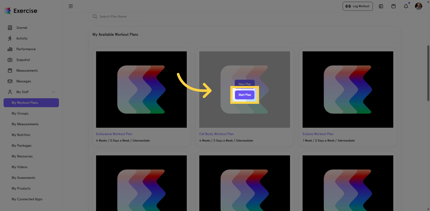The width and height of the screenshot is (430, 211).
Task: Focus the Search Plan Name field
Action: (120, 16)
